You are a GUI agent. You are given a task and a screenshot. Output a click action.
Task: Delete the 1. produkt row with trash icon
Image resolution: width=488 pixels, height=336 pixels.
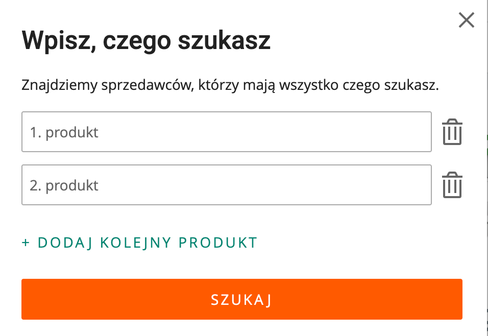[x=452, y=132]
